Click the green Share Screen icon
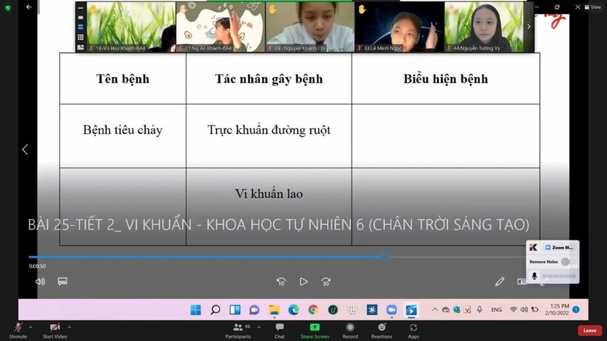This screenshot has width=607, height=341. click(x=315, y=328)
